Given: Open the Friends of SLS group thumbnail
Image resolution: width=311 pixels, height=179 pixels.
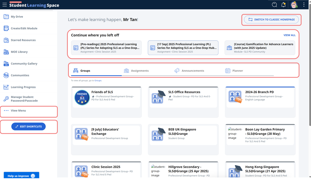Looking at the screenshot, I should [82, 98].
